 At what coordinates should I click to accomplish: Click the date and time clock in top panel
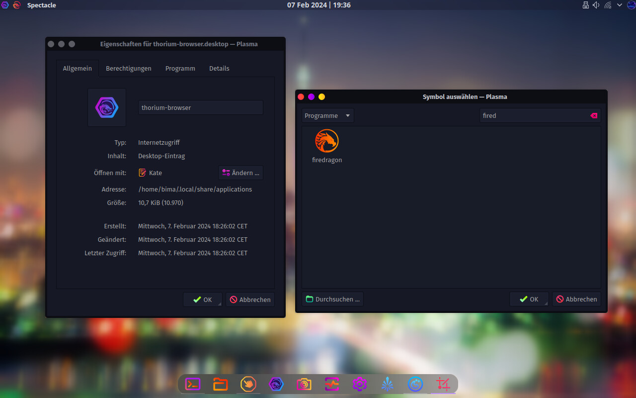click(x=319, y=5)
